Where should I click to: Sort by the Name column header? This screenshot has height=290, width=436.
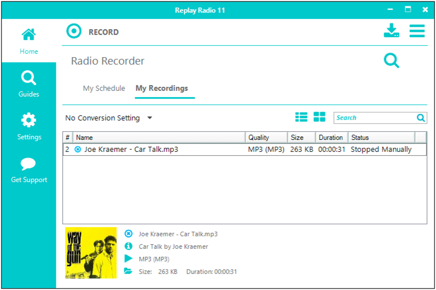159,138
